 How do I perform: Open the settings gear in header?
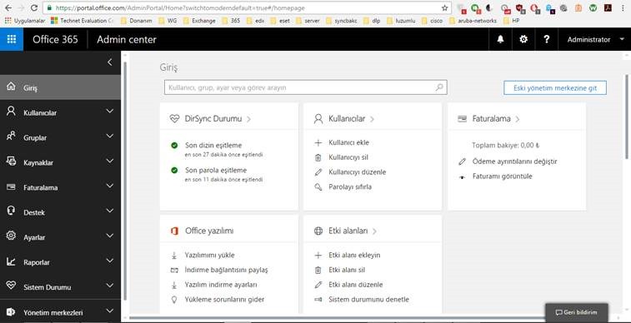pyautogui.click(x=523, y=39)
